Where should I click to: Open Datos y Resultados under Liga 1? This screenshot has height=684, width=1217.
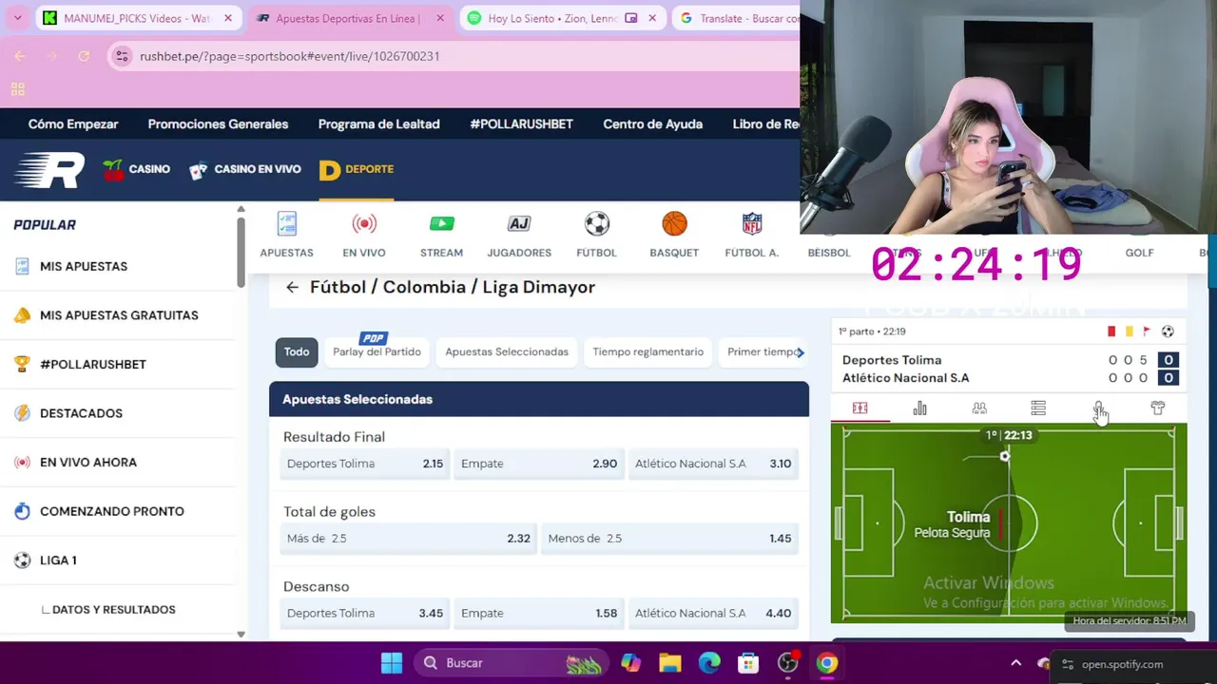coord(113,610)
